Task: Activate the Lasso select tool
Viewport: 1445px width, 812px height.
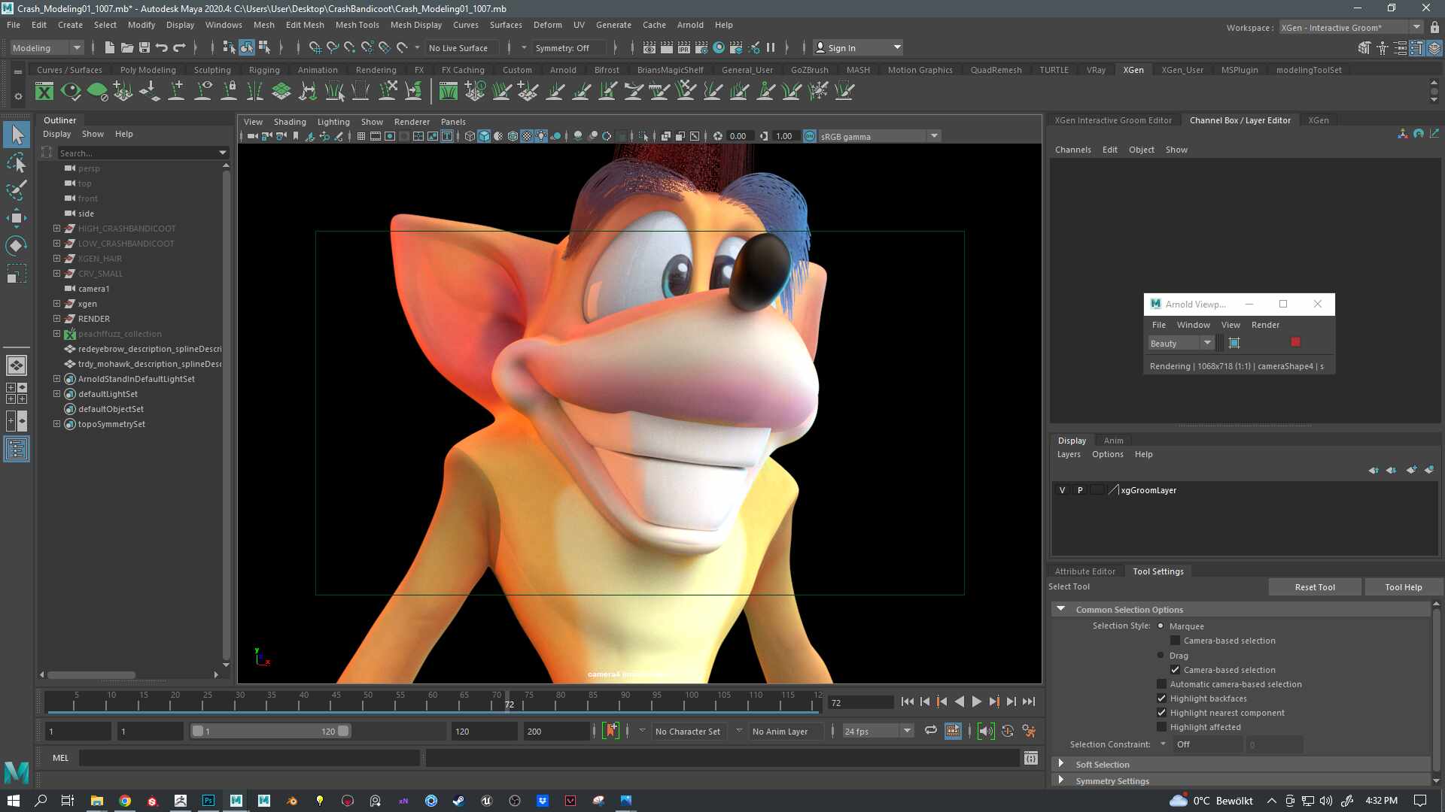Action: click(x=17, y=162)
